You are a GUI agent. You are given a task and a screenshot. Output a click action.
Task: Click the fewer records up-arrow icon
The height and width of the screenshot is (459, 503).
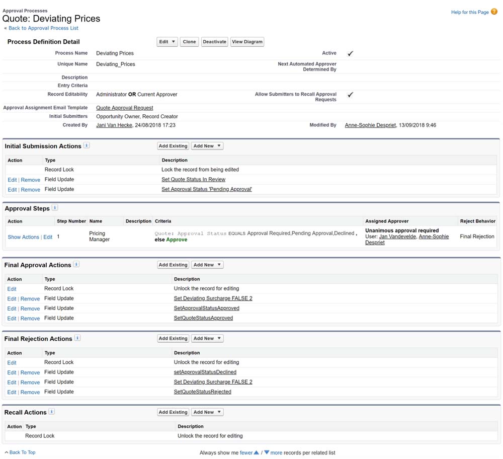click(257, 452)
